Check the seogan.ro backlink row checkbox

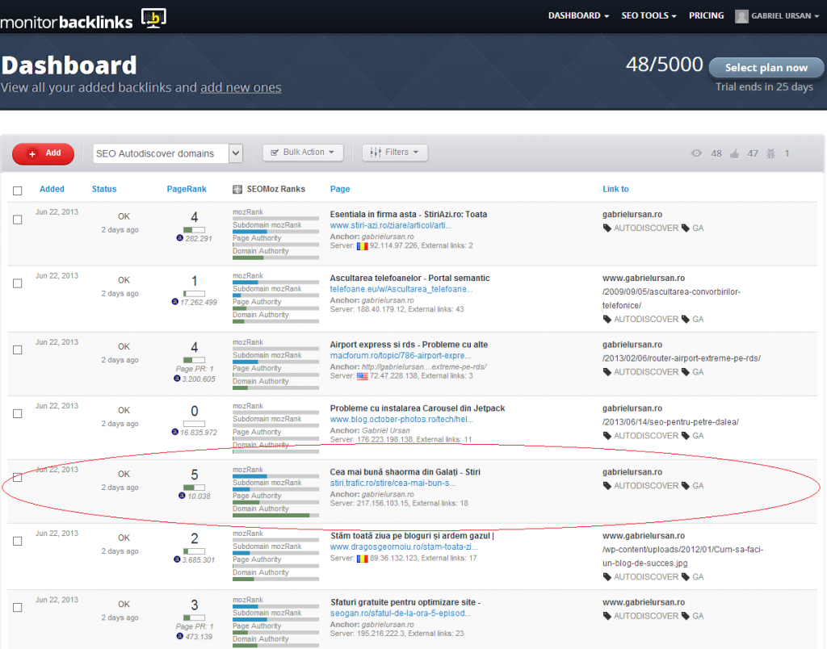click(x=18, y=608)
